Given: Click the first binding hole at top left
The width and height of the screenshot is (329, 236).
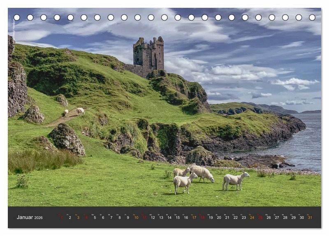Looking at the screenshot, I should (16, 18).
